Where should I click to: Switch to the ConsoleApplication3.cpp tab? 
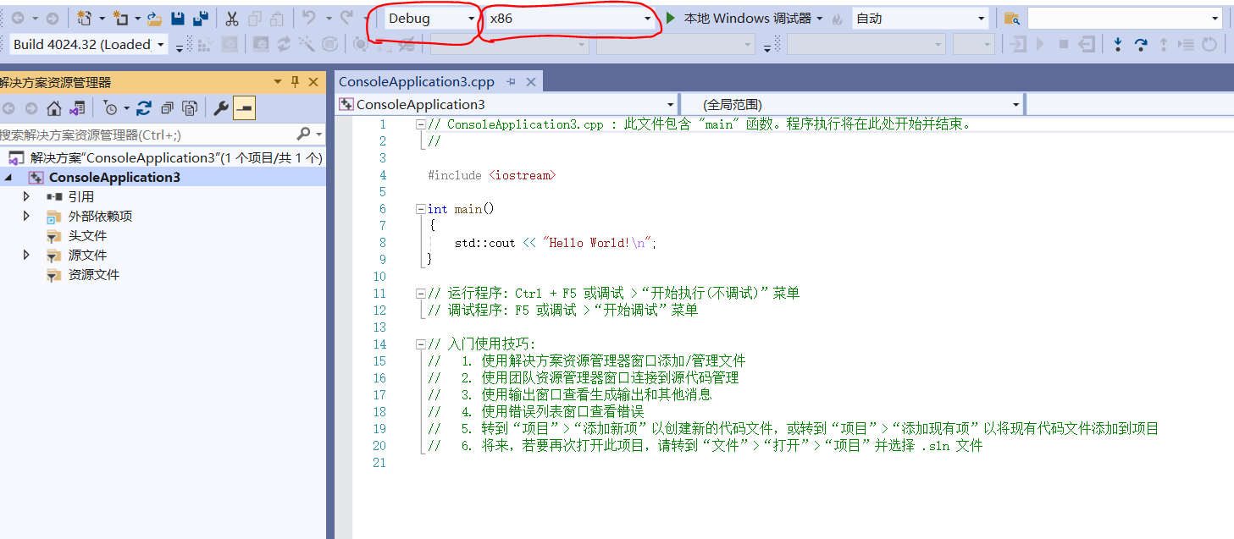[x=415, y=81]
